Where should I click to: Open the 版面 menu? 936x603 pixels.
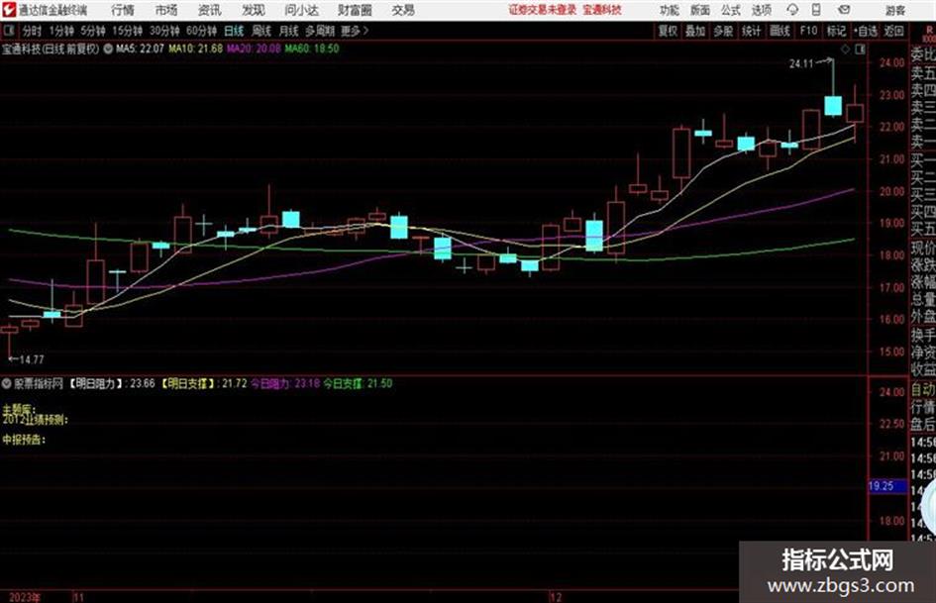tap(700, 10)
